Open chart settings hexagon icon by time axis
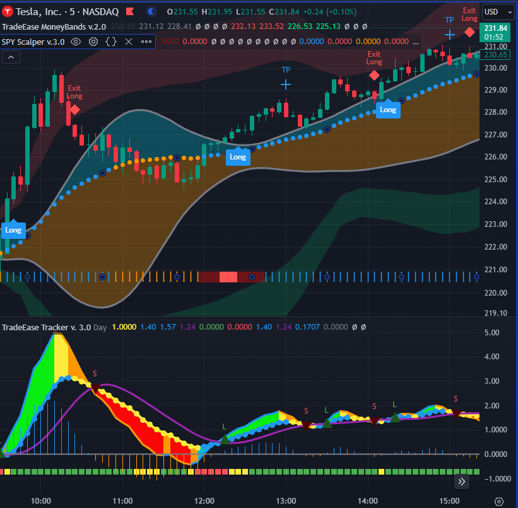 (499, 502)
